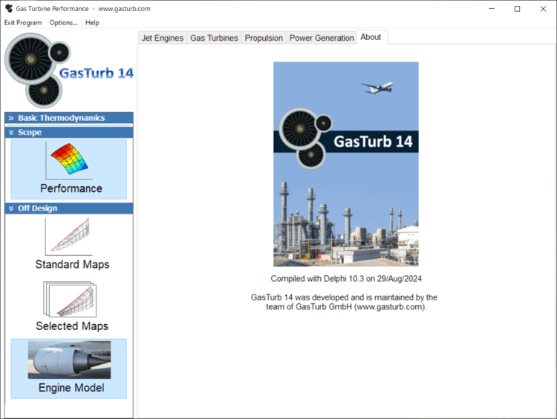Click the Performance label text
Image resolution: width=557 pixels, height=419 pixels.
tap(71, 188)
